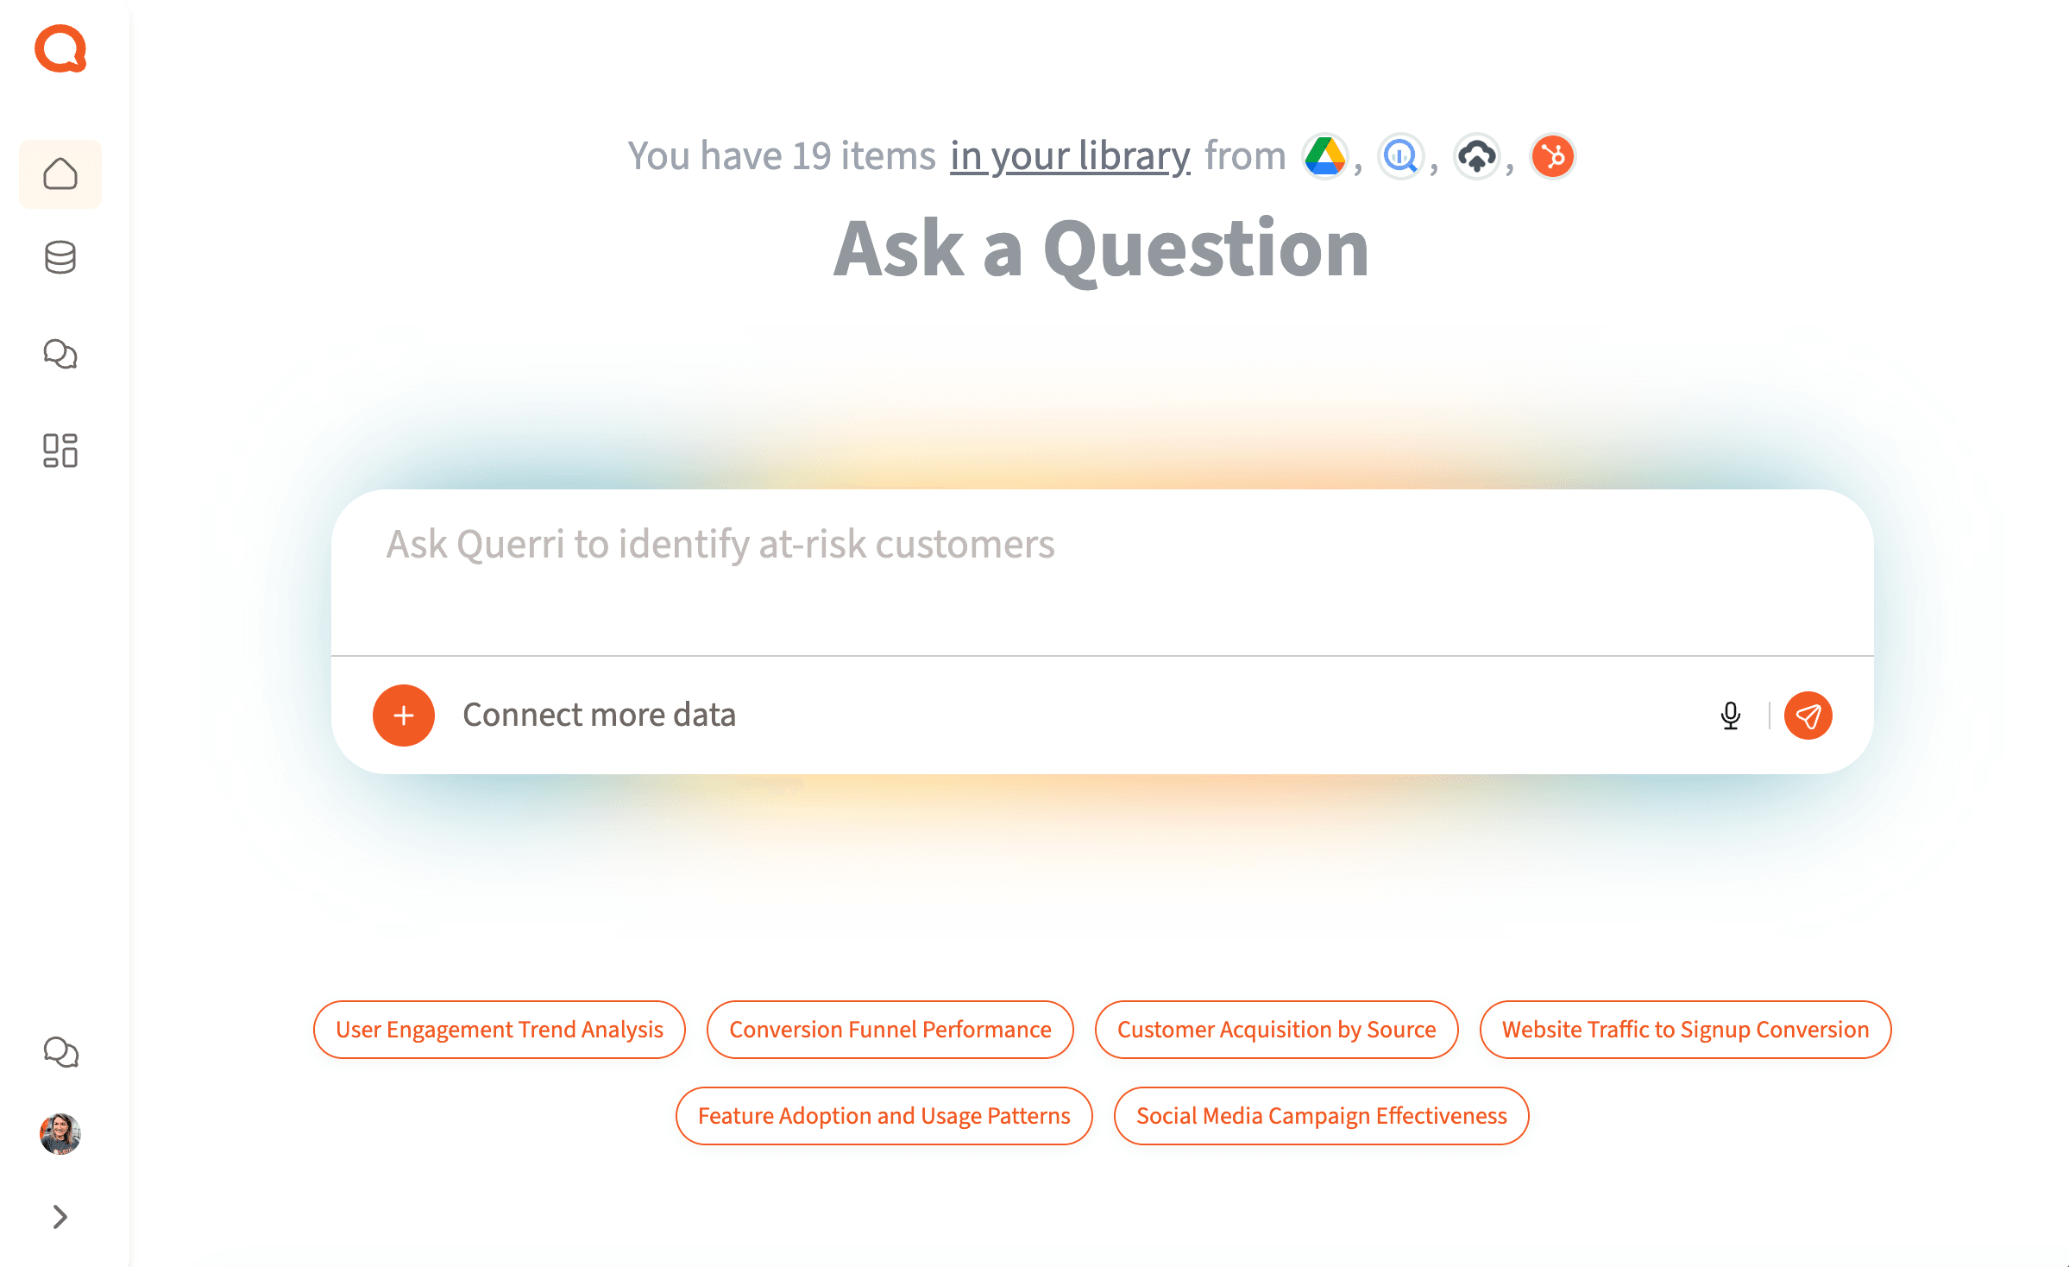
Task: Open the Home view in the sidebar
Action: (x=60, y=173)
